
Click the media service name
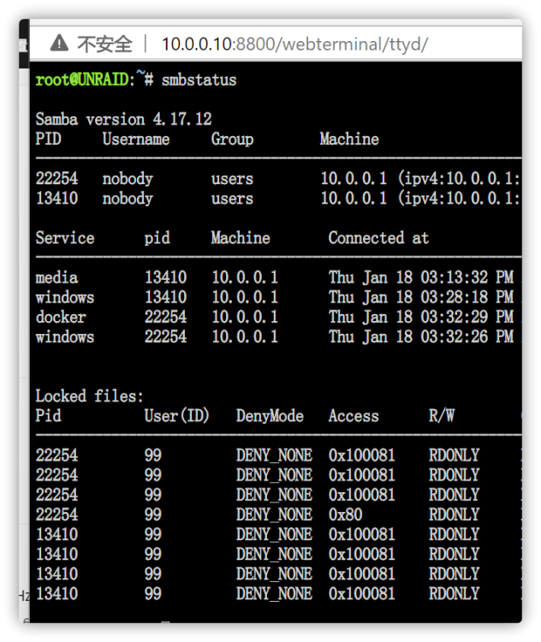click(56, 277)
